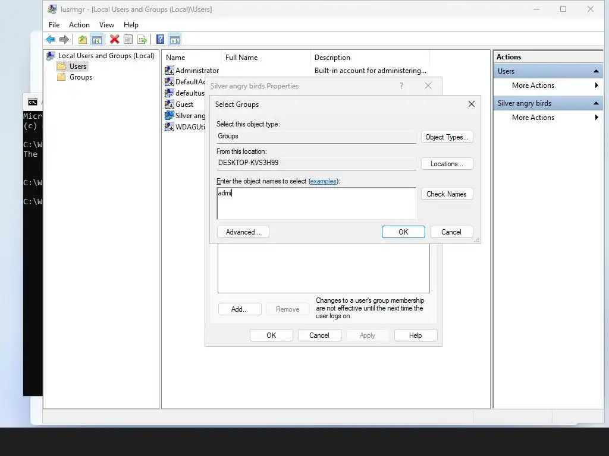Click Help in Silver angry birds Properties
The width and height of the screenshot is (609, 456).
pyautogui.click(x=415, y=335)
